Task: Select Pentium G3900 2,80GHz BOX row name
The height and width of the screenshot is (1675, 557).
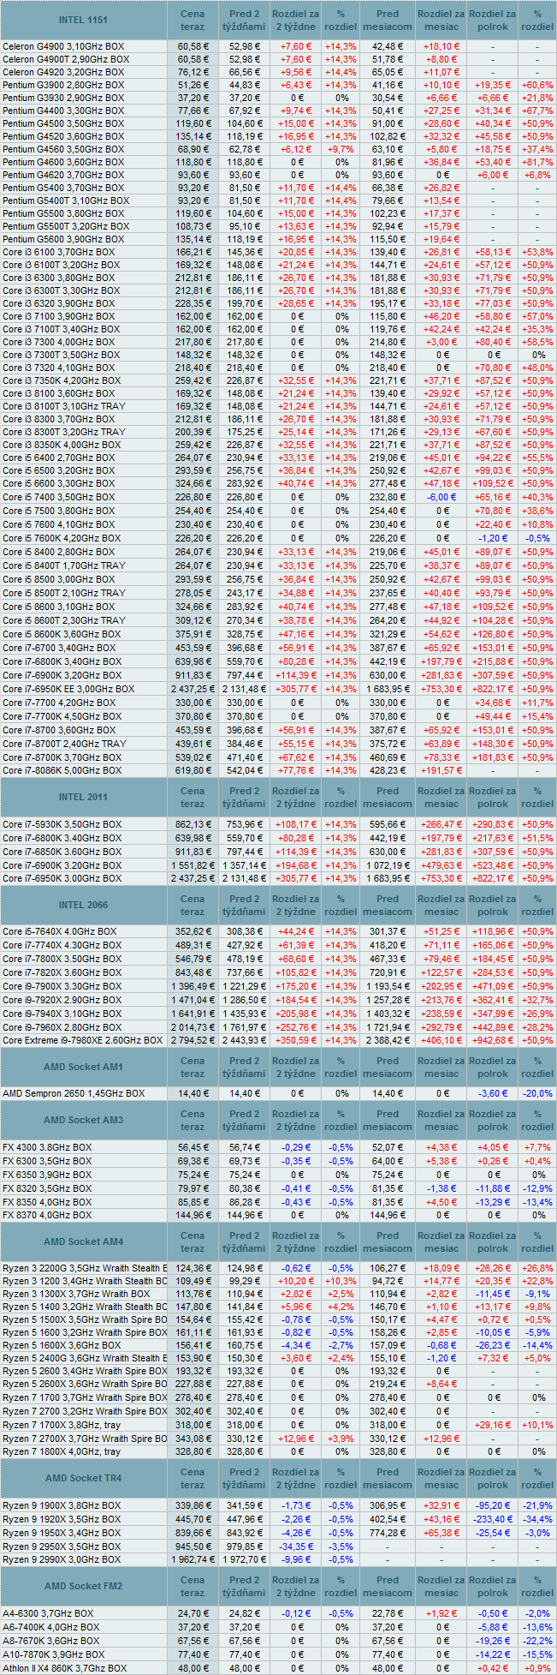Action: [x=63, y=85]
